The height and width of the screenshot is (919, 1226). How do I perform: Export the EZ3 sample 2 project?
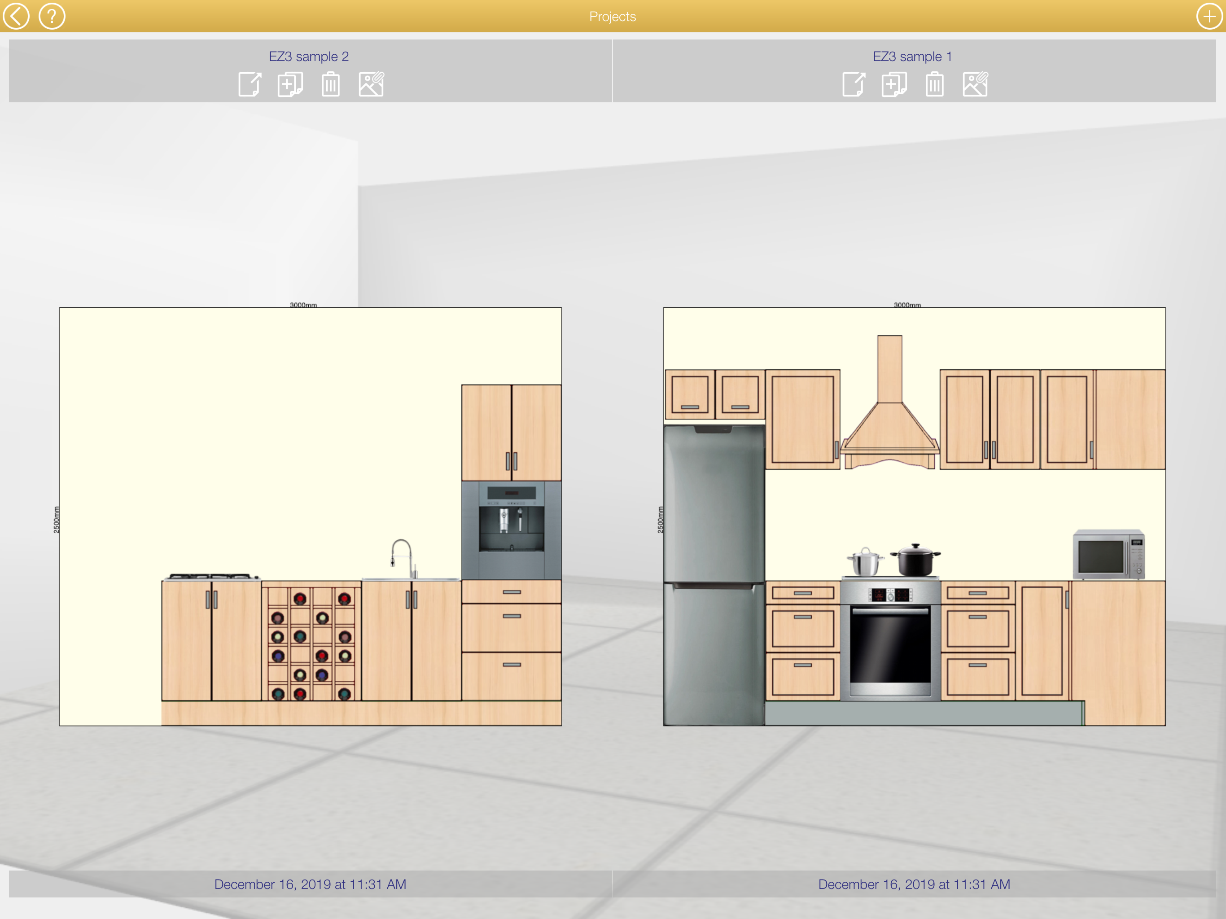[x=250, y=85]
